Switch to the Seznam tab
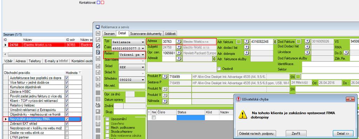Screen dimensions: 359x139 click(109, 33)
